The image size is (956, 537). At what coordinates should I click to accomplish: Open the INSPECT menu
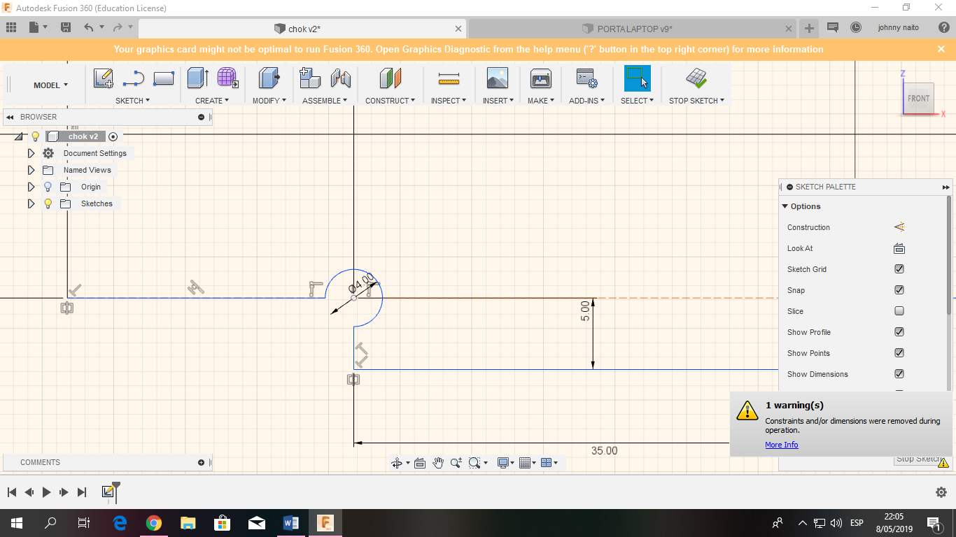coord(449,101)
